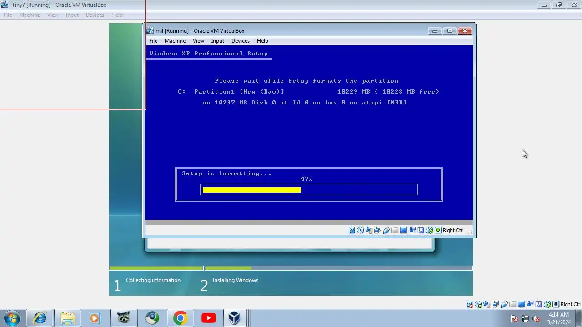Open the Input menu in Tiny7 window
Image resolution: width=582 pixels, height=327 pixels.
pyautogui.click(x=72, y=15)
